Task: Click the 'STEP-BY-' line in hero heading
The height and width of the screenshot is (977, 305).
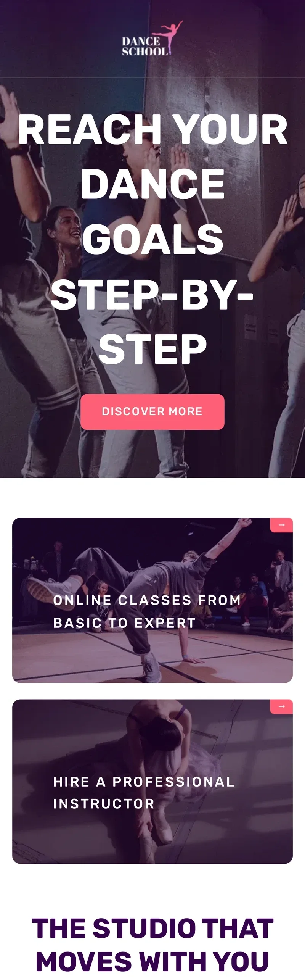Action: coord(152,294)
